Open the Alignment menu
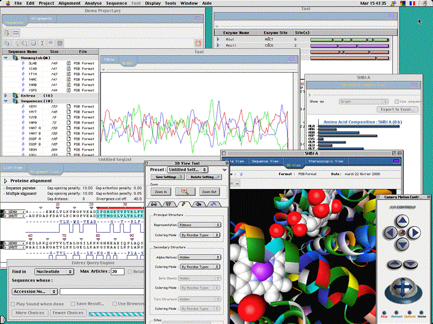 [70, 3]
